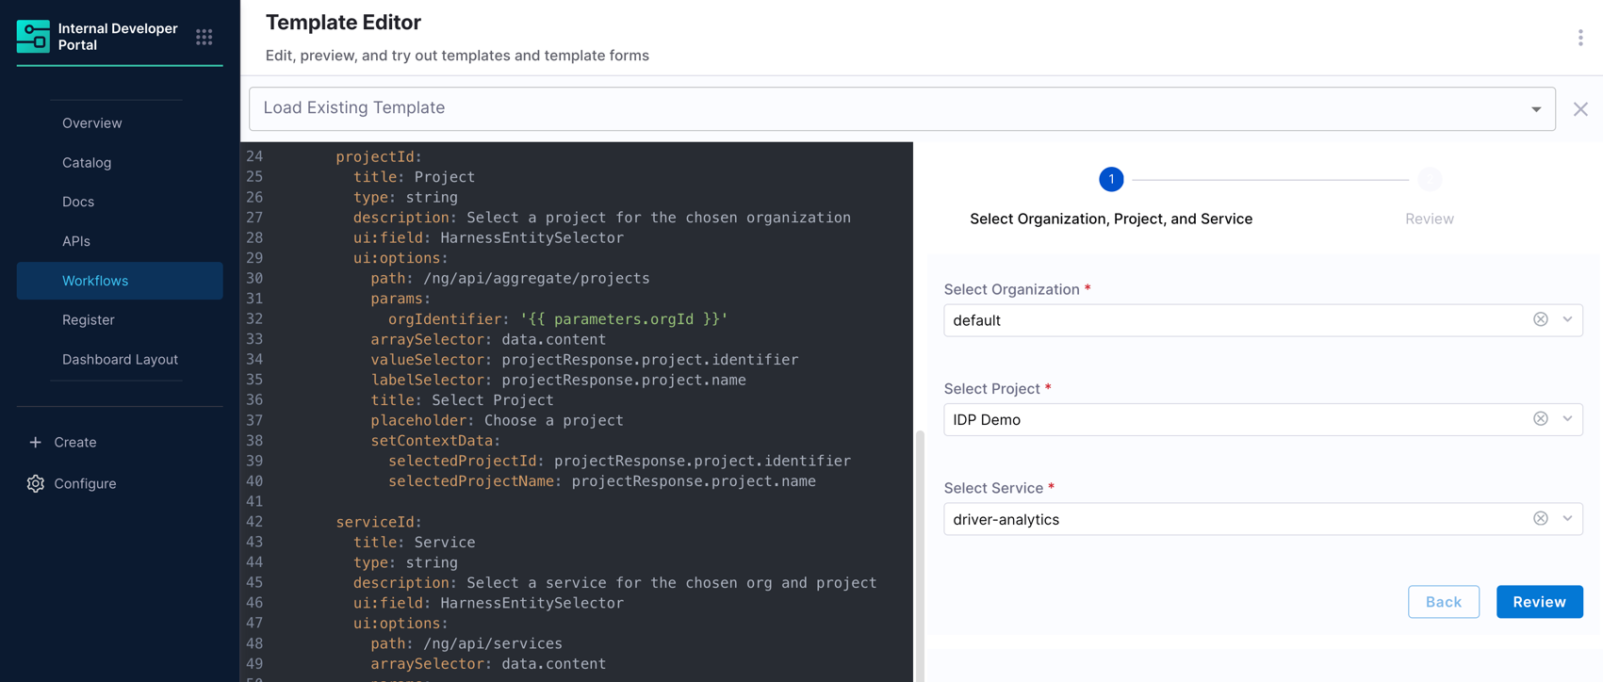Image resolution: width=1603 pixels, height=682 pixels.
Task: Open the vertical three-dot options menu
Action: click(1580, 38)
